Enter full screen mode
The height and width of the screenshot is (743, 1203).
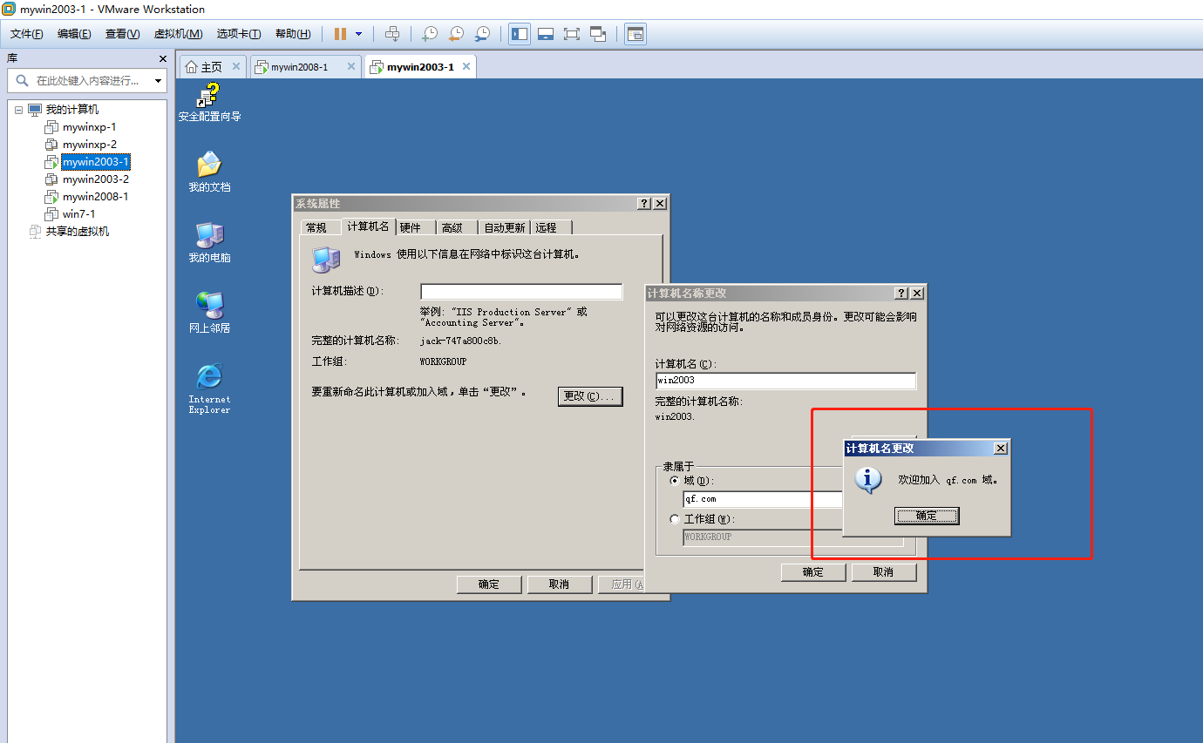pos(572,34)
